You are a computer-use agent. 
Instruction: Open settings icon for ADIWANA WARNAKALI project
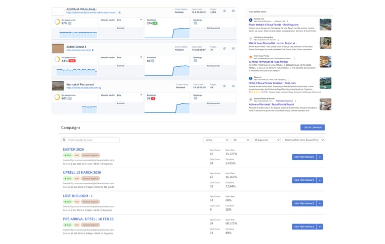(x=233, y=11)
